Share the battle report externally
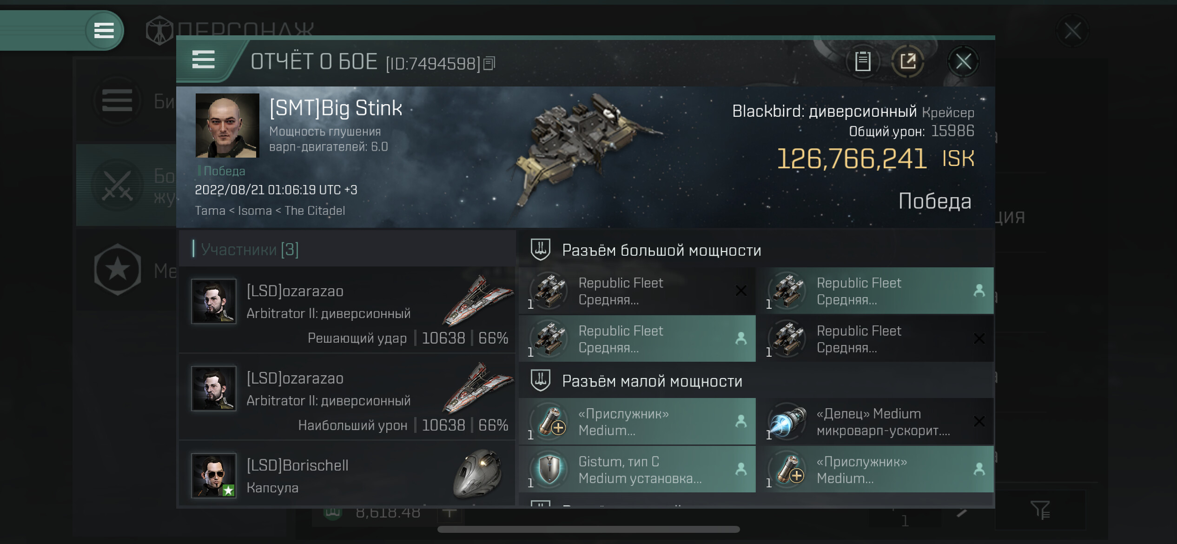The height and width of the screenshot is (544, 1177). click(907, 61)
